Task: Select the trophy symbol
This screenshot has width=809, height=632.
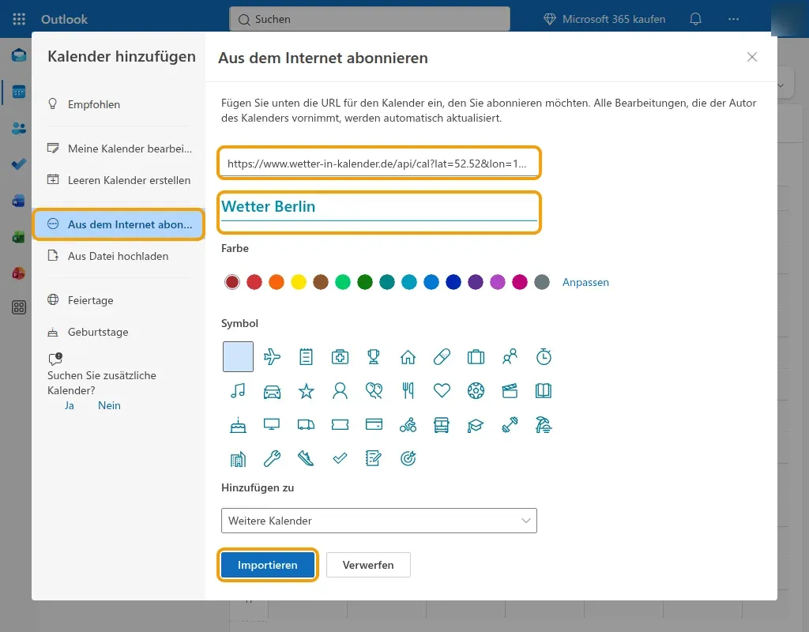Action: (x=374, y=356)
